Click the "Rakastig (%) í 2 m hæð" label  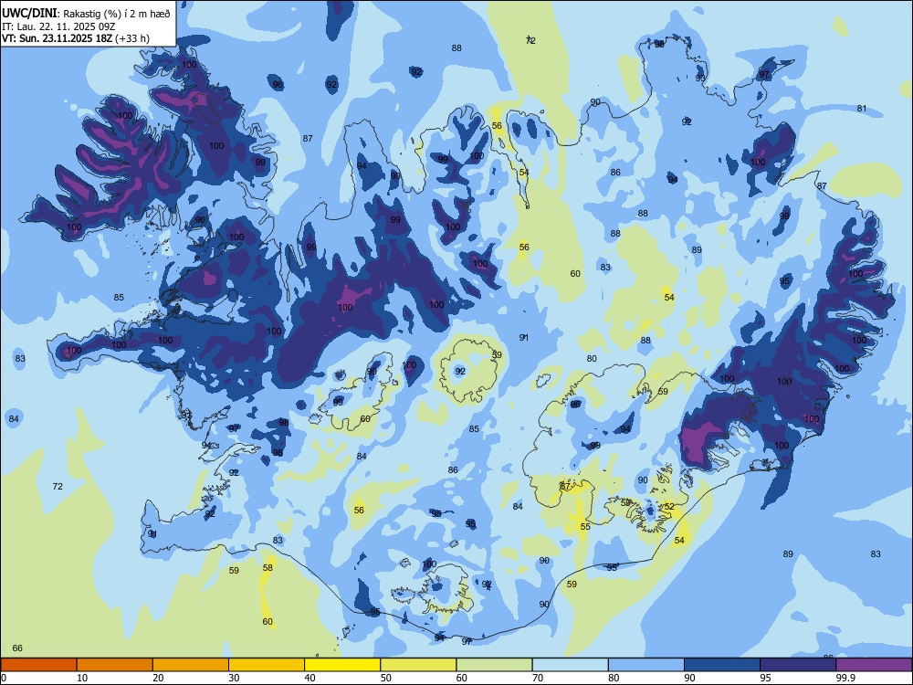pyautogui.click(x=117, y=14)
